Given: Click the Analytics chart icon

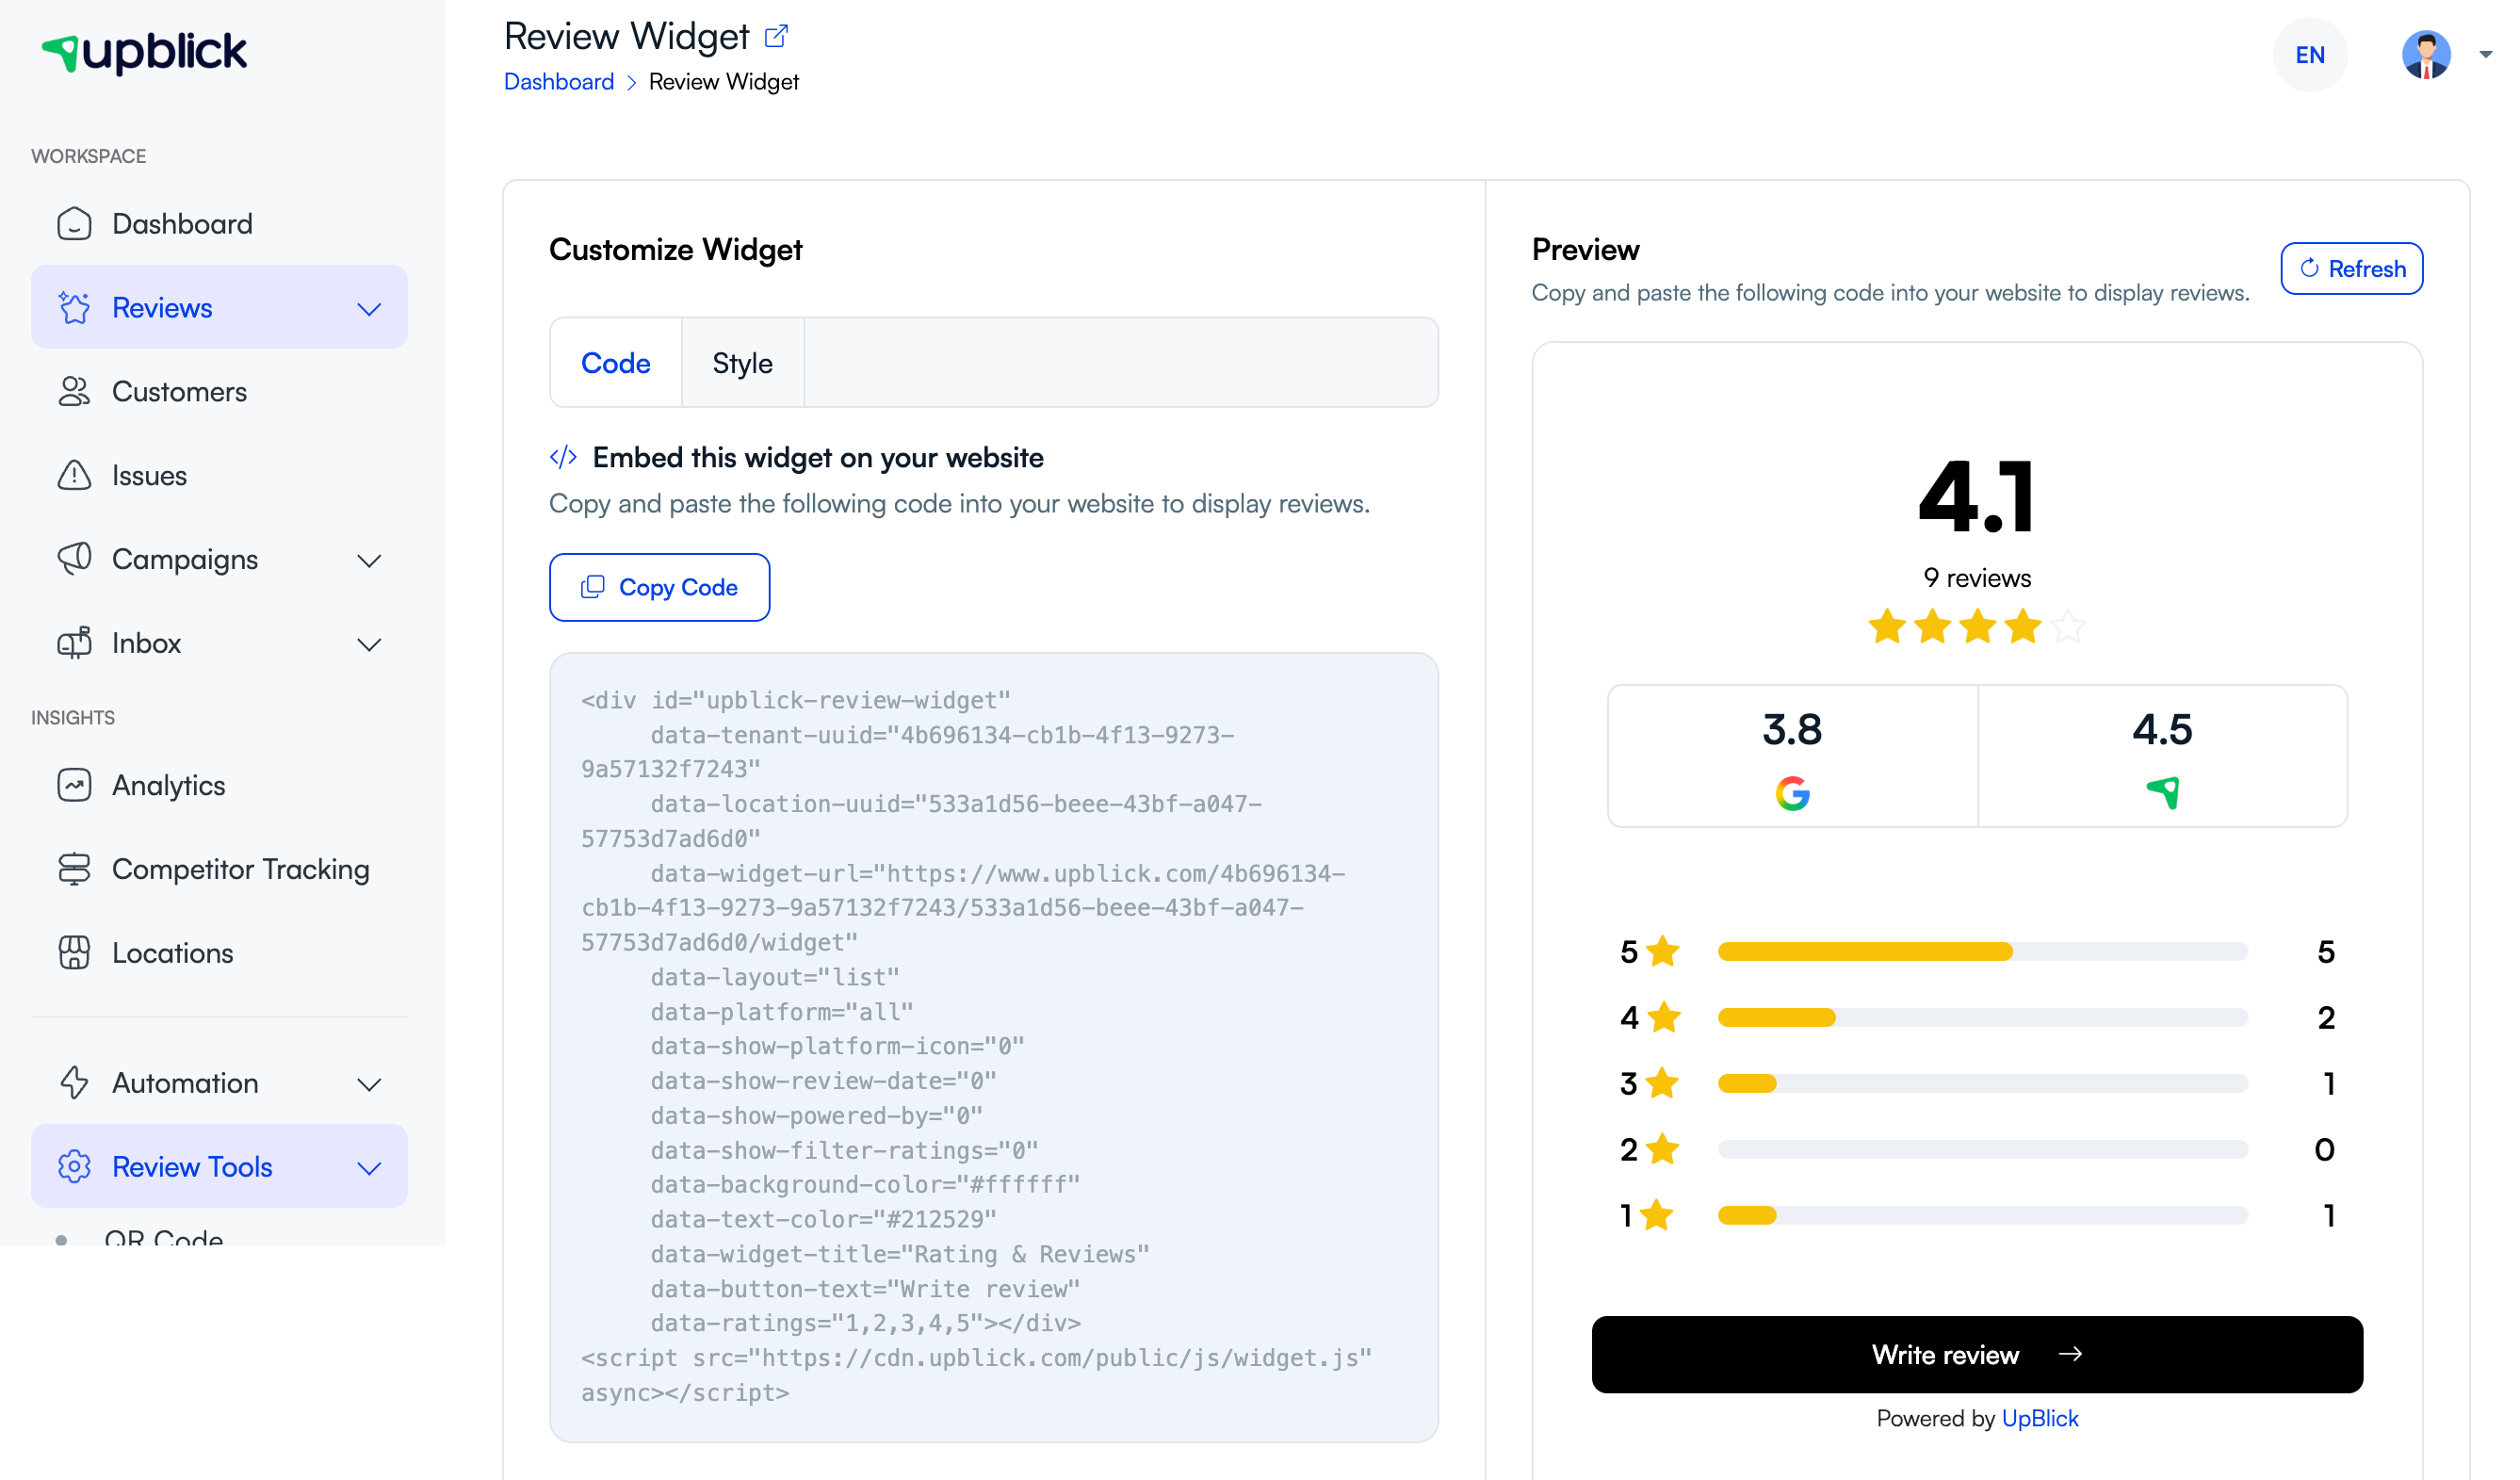Looking at the screenshot, I should click(74, 786).
